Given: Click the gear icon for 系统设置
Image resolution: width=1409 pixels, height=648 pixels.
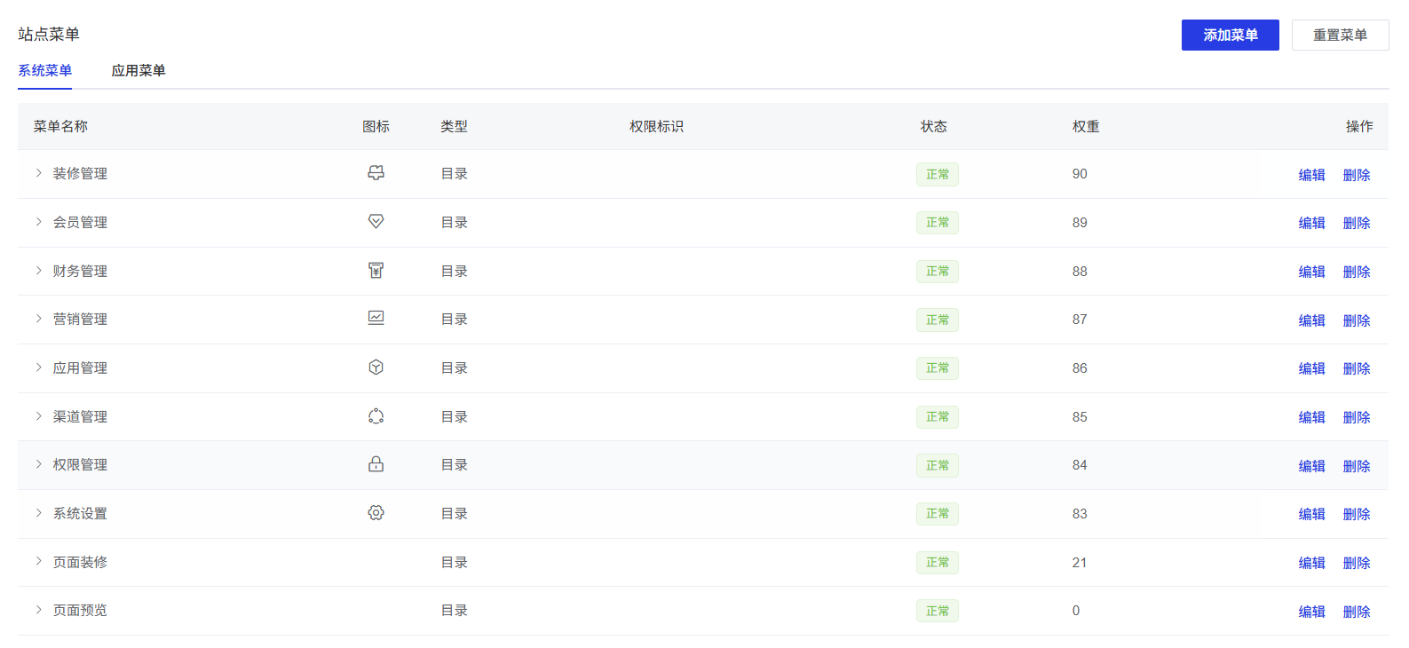Looking at the screenshot, I should pos(376,513).
